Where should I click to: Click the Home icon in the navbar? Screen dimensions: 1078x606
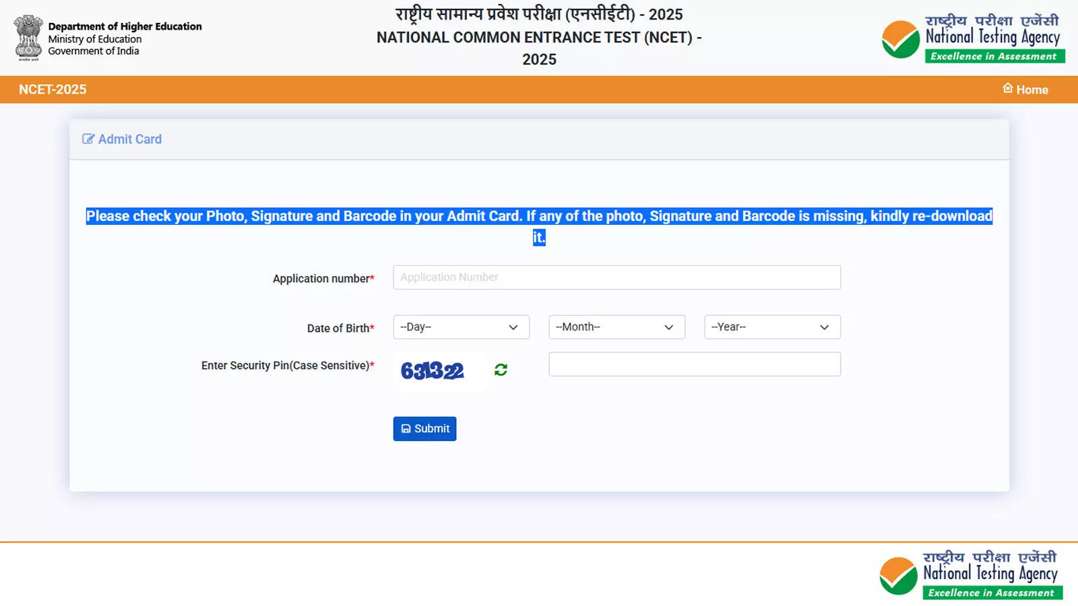(x=1008, y=88)
